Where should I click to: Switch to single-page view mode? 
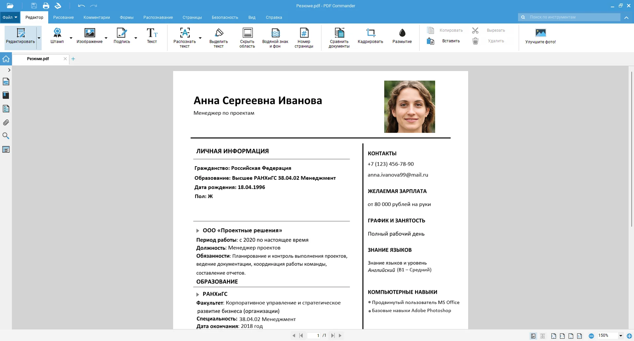tap(533, 336)
